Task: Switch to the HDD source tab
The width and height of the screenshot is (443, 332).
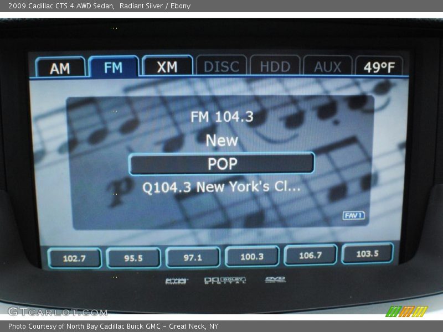Action: (275, 66)
